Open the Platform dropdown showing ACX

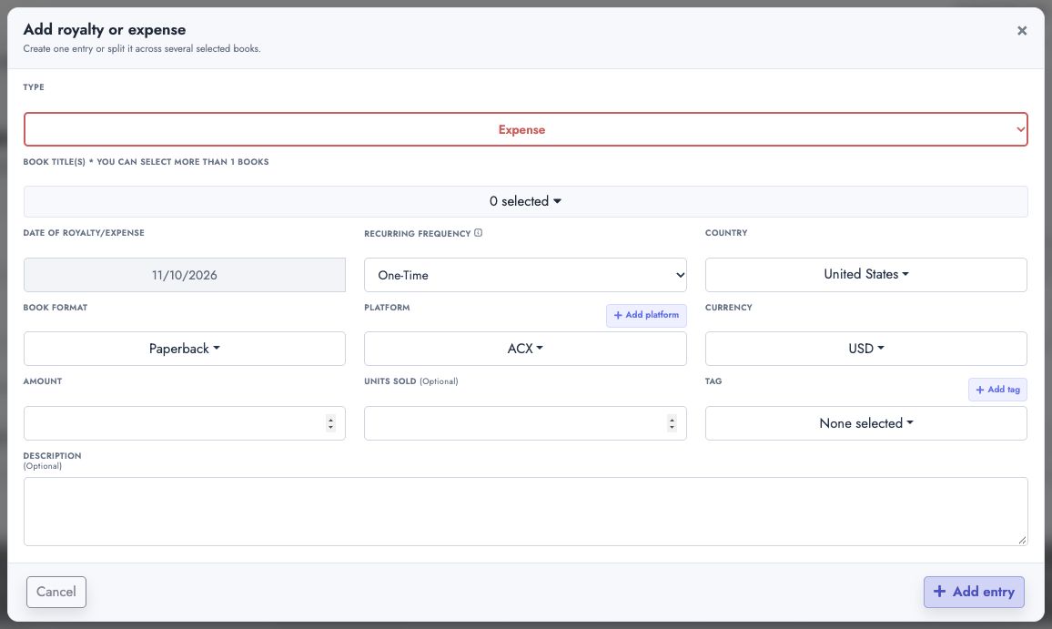pyautogui.click(x=525, y=349)
